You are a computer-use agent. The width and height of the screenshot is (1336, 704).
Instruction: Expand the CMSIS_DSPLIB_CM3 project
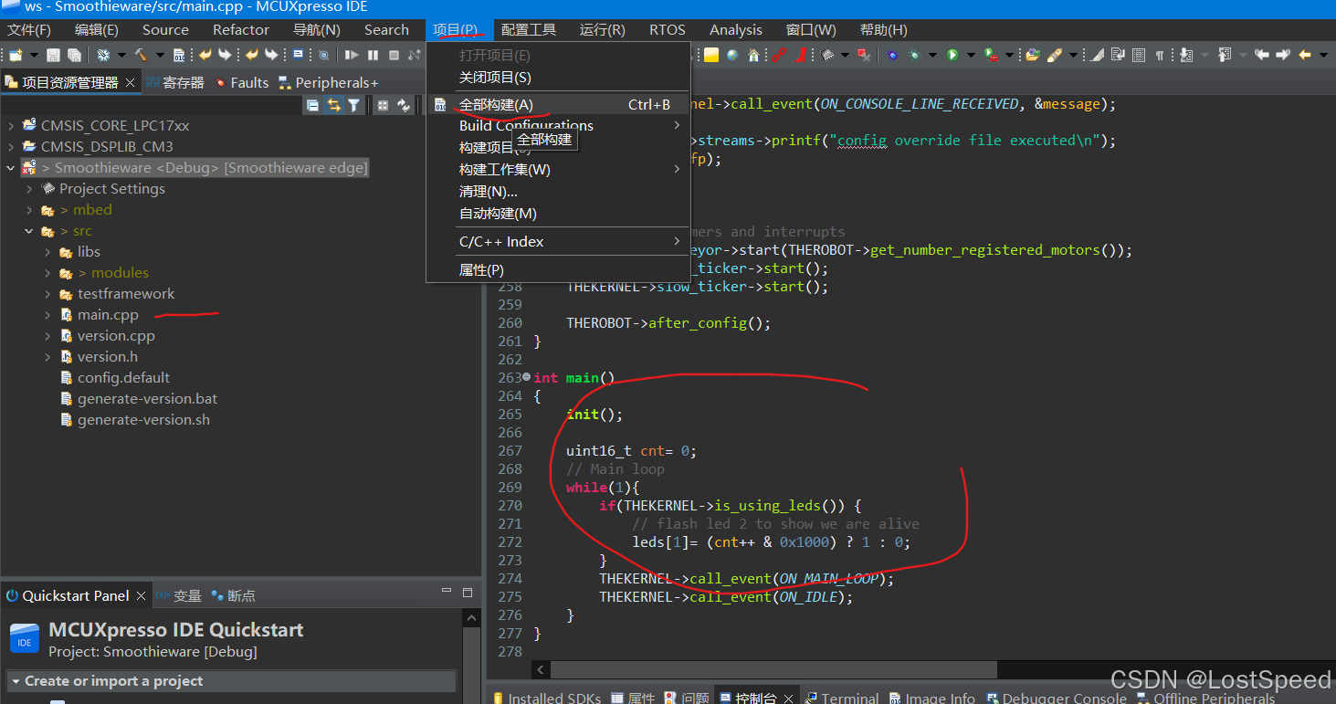point(11,146)
